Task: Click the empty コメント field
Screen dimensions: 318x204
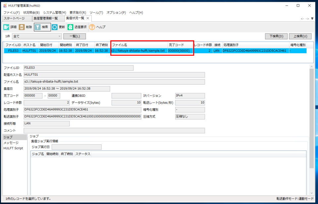Action: pyautogui.click(x=114, y=131)
